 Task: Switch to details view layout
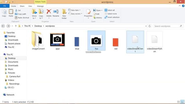[179, 102]
